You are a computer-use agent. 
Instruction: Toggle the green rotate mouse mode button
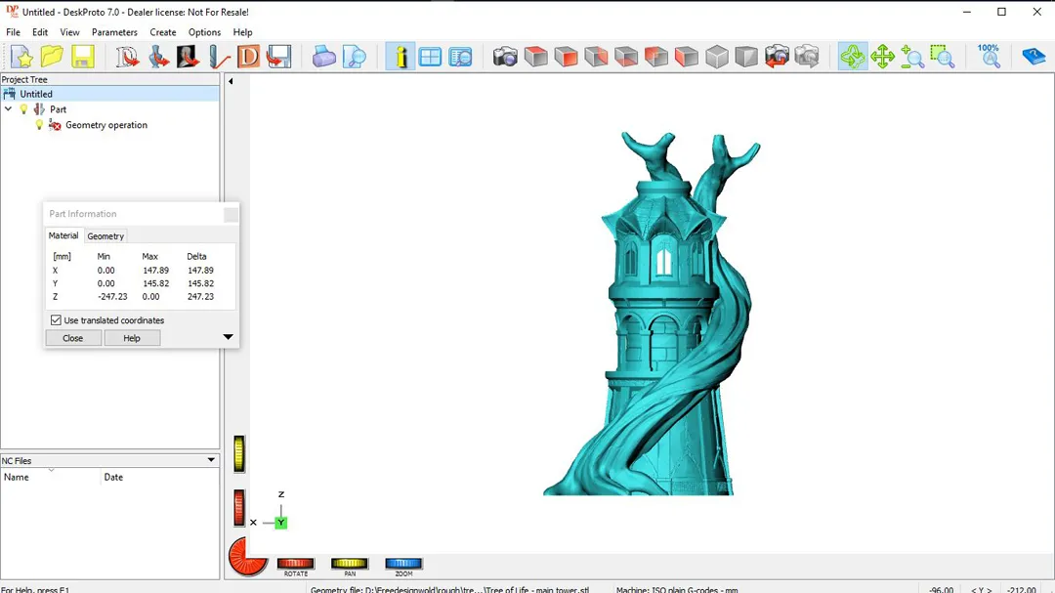tap(853, 57)
